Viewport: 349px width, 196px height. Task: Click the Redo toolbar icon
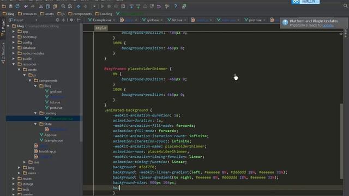pyautogui.click(x=33, y=7)
